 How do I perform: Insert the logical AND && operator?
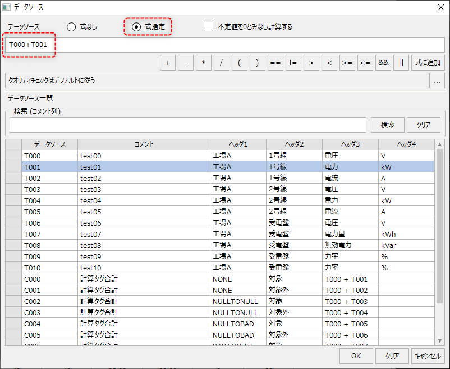(x=383, y=63)
